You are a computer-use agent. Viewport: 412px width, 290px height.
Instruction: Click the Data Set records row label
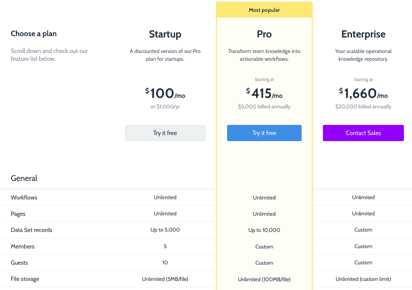(31, 230)
